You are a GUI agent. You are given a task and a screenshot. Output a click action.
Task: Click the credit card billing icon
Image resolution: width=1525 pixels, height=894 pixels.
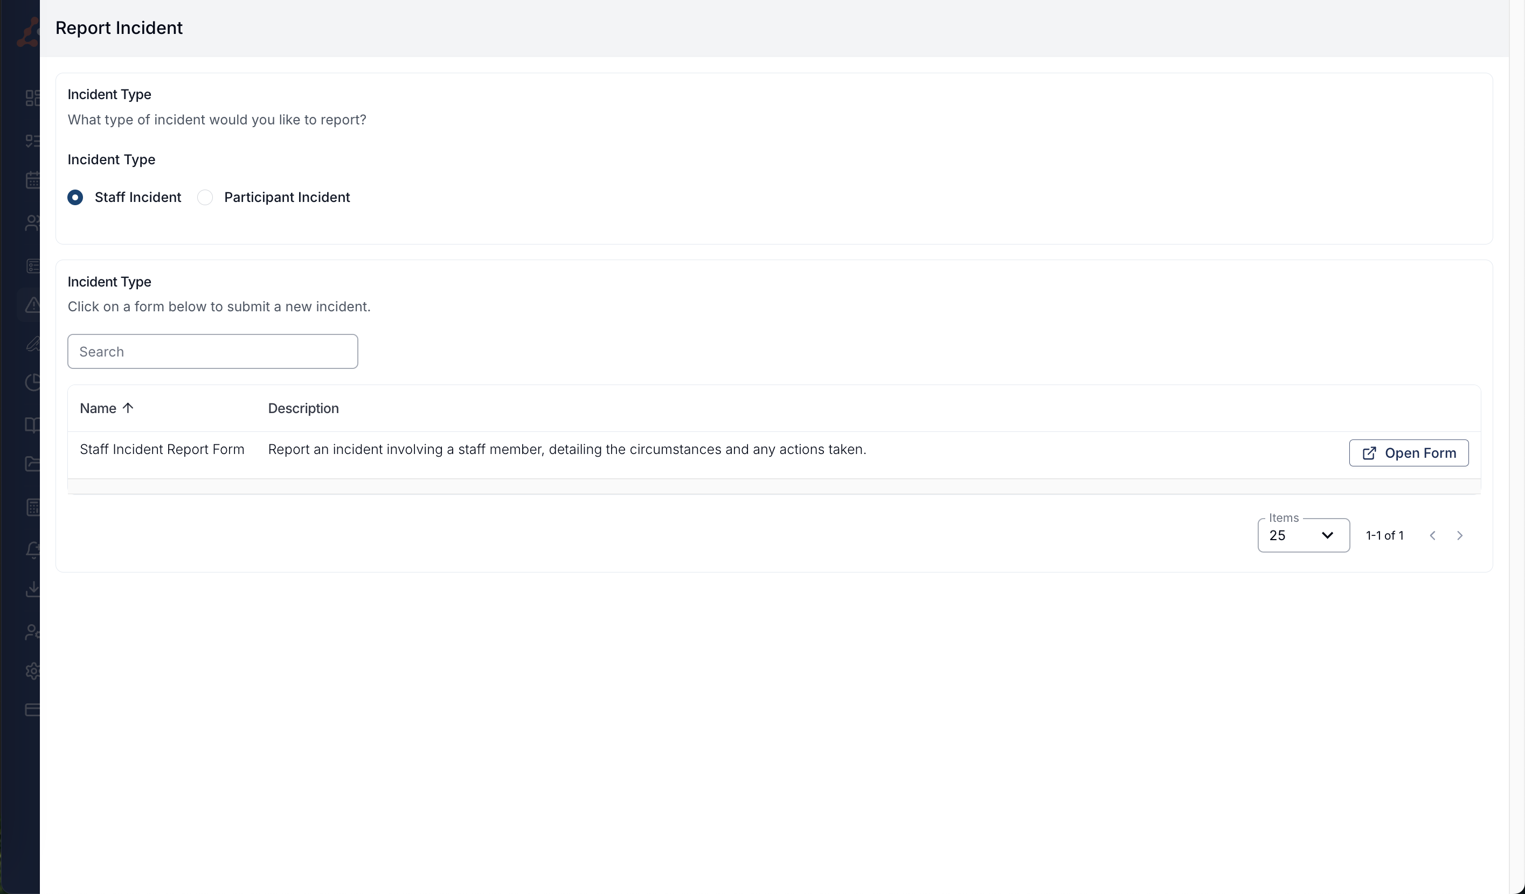point(33,709)
